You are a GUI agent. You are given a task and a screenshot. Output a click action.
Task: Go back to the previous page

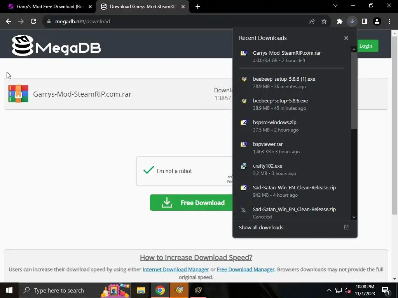point(9,22)
